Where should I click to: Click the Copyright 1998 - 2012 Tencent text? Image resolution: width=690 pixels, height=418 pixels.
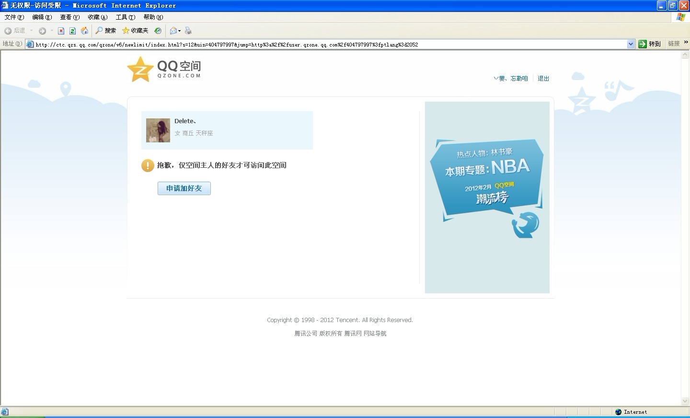[x=340, y=320]
